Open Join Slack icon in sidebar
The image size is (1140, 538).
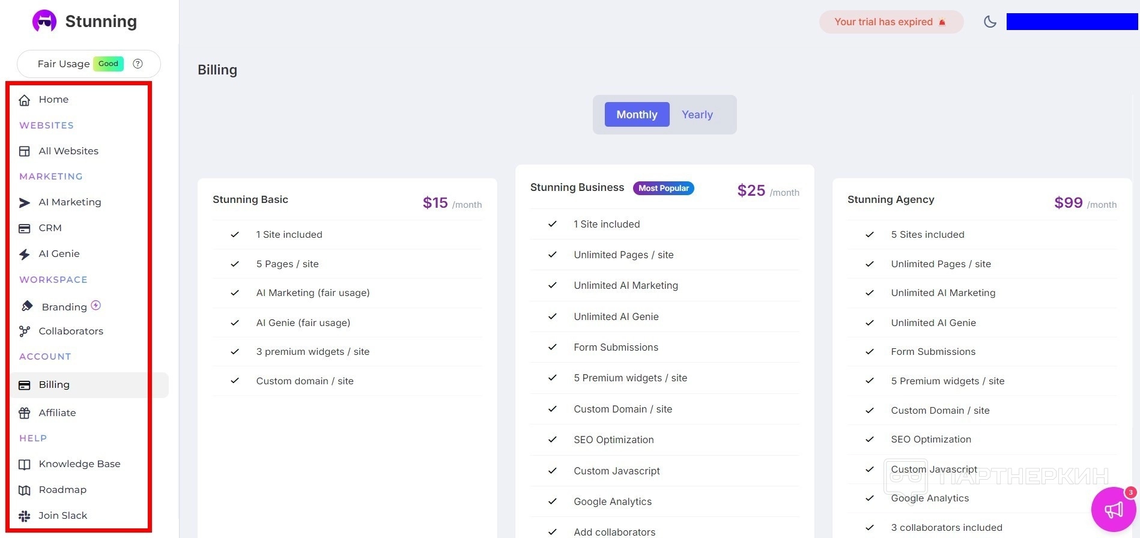point(25,516)
